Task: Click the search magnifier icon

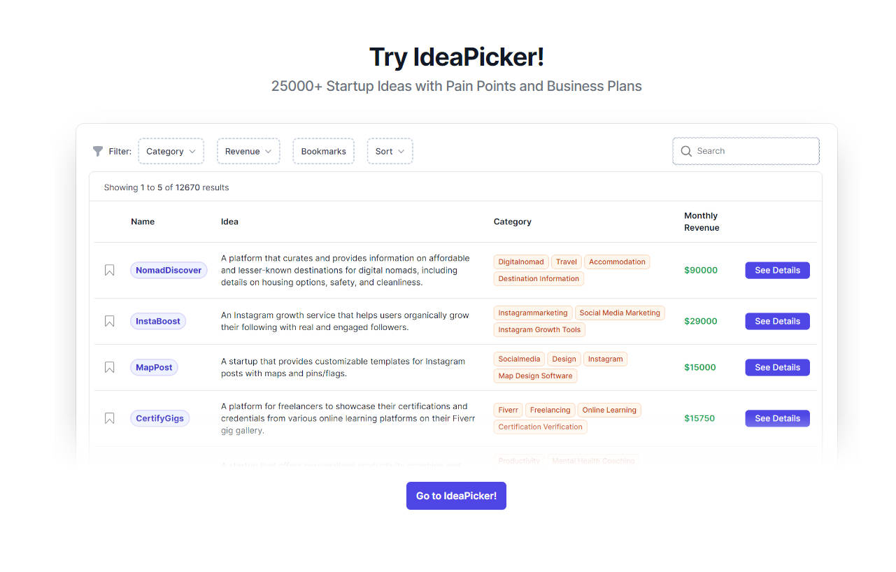Action: click(x=686, y=151)
